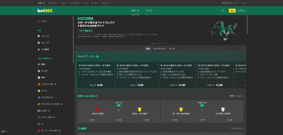Viewport: 283px width, 135px height.
Task: Open the オージーフットボール icon
Action: click(39, 131)
